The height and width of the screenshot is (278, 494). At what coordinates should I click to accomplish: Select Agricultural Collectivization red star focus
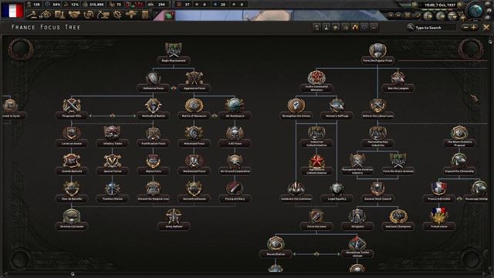coord(316,161)
